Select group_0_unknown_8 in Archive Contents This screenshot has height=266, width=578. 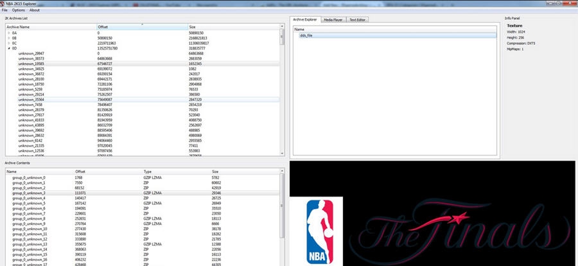click(29, 219)
